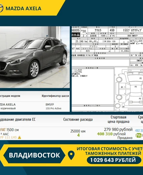Select the ВЛАДИВОСТОК city label
Screen dimensions: 143x175
pyautogui.click(x=34, y=155)
